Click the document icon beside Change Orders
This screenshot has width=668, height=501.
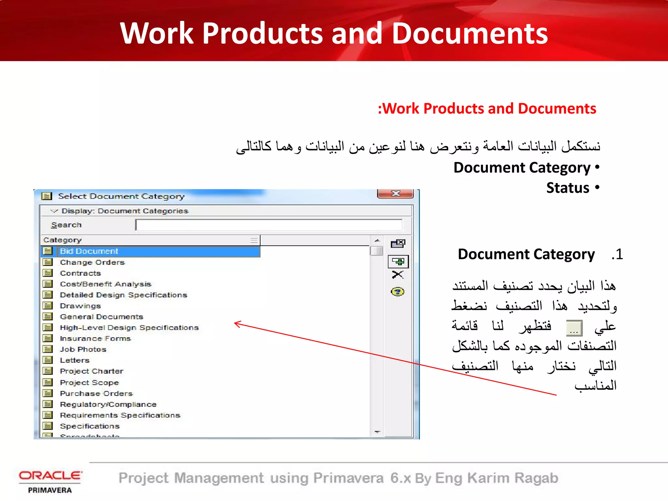48,262
